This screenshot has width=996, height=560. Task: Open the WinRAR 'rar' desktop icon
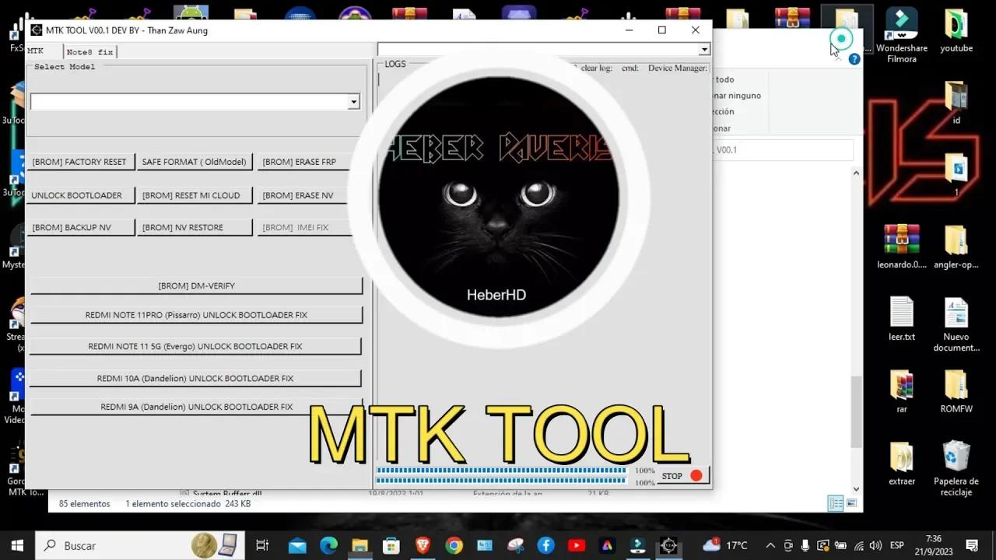point(901,385)
